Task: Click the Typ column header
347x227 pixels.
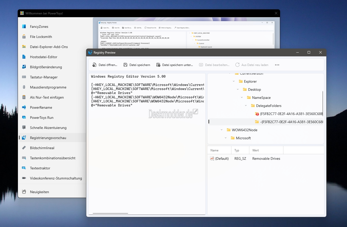Action: coord(240,150)
